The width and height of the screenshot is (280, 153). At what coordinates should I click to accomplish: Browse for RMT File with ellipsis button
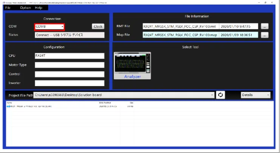point(265,26)
